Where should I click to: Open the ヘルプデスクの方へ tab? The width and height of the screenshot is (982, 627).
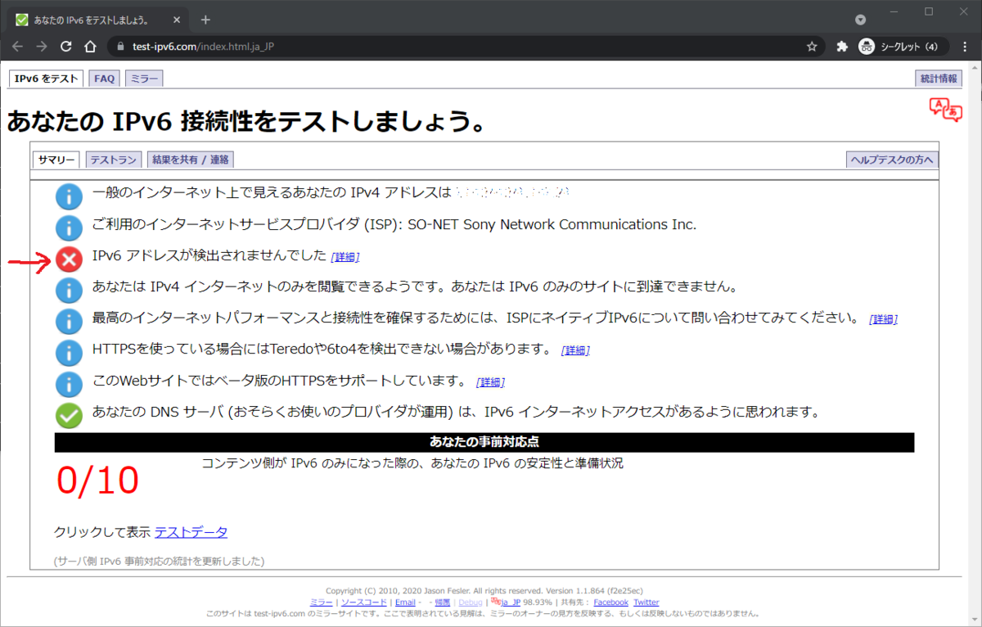[x=892, y=160]
